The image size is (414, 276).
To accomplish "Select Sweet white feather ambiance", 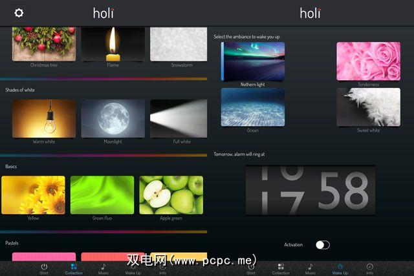I will pyautogui.click(x=369, y=107).
